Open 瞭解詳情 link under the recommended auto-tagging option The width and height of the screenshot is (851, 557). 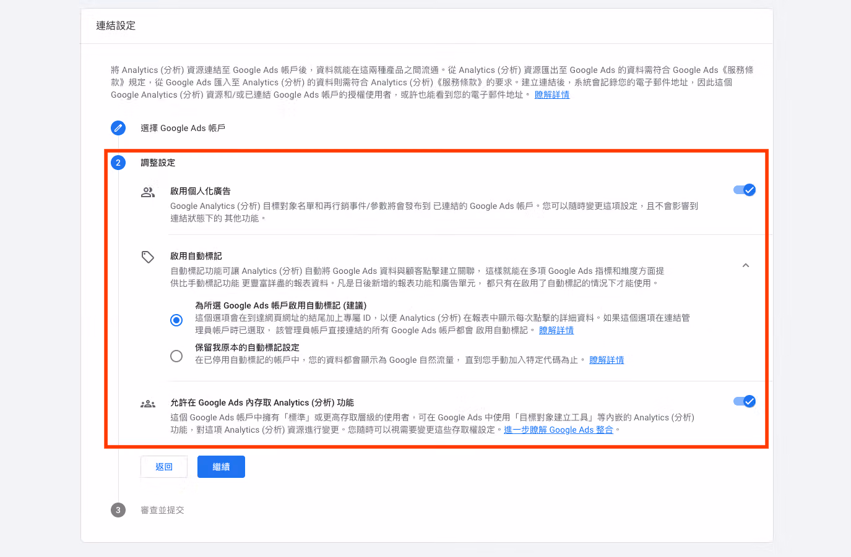(x=556, y=330)
